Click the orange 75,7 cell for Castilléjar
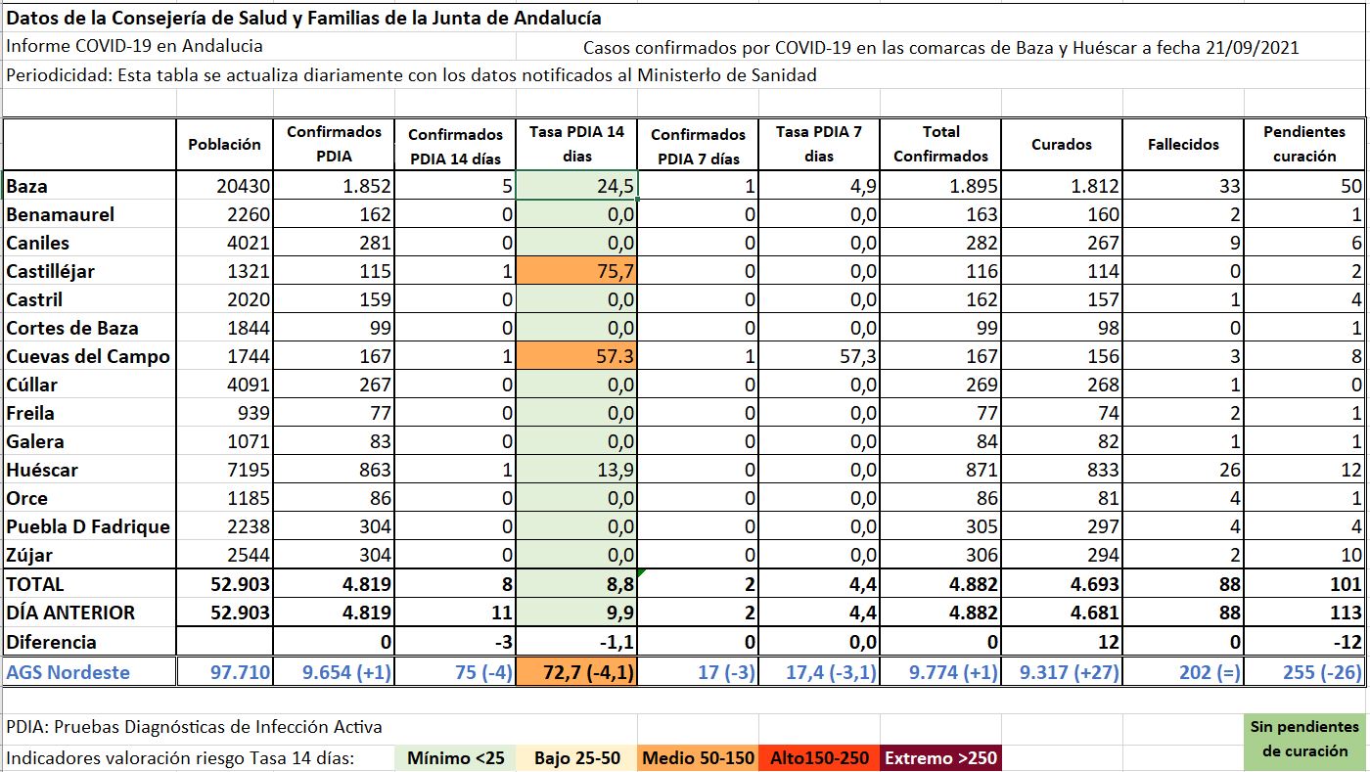The width and height of the screenshot is (1370, 772). [x=577, y=271]
